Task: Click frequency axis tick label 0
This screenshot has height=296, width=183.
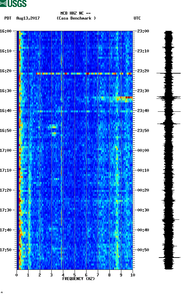Action: tap(17, 275)
